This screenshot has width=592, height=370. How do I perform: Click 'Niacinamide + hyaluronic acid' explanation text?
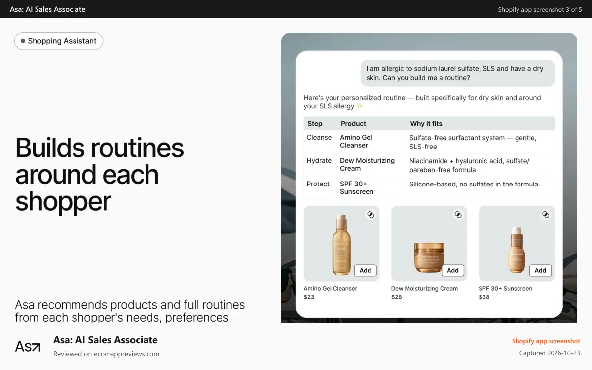[469, 165]
